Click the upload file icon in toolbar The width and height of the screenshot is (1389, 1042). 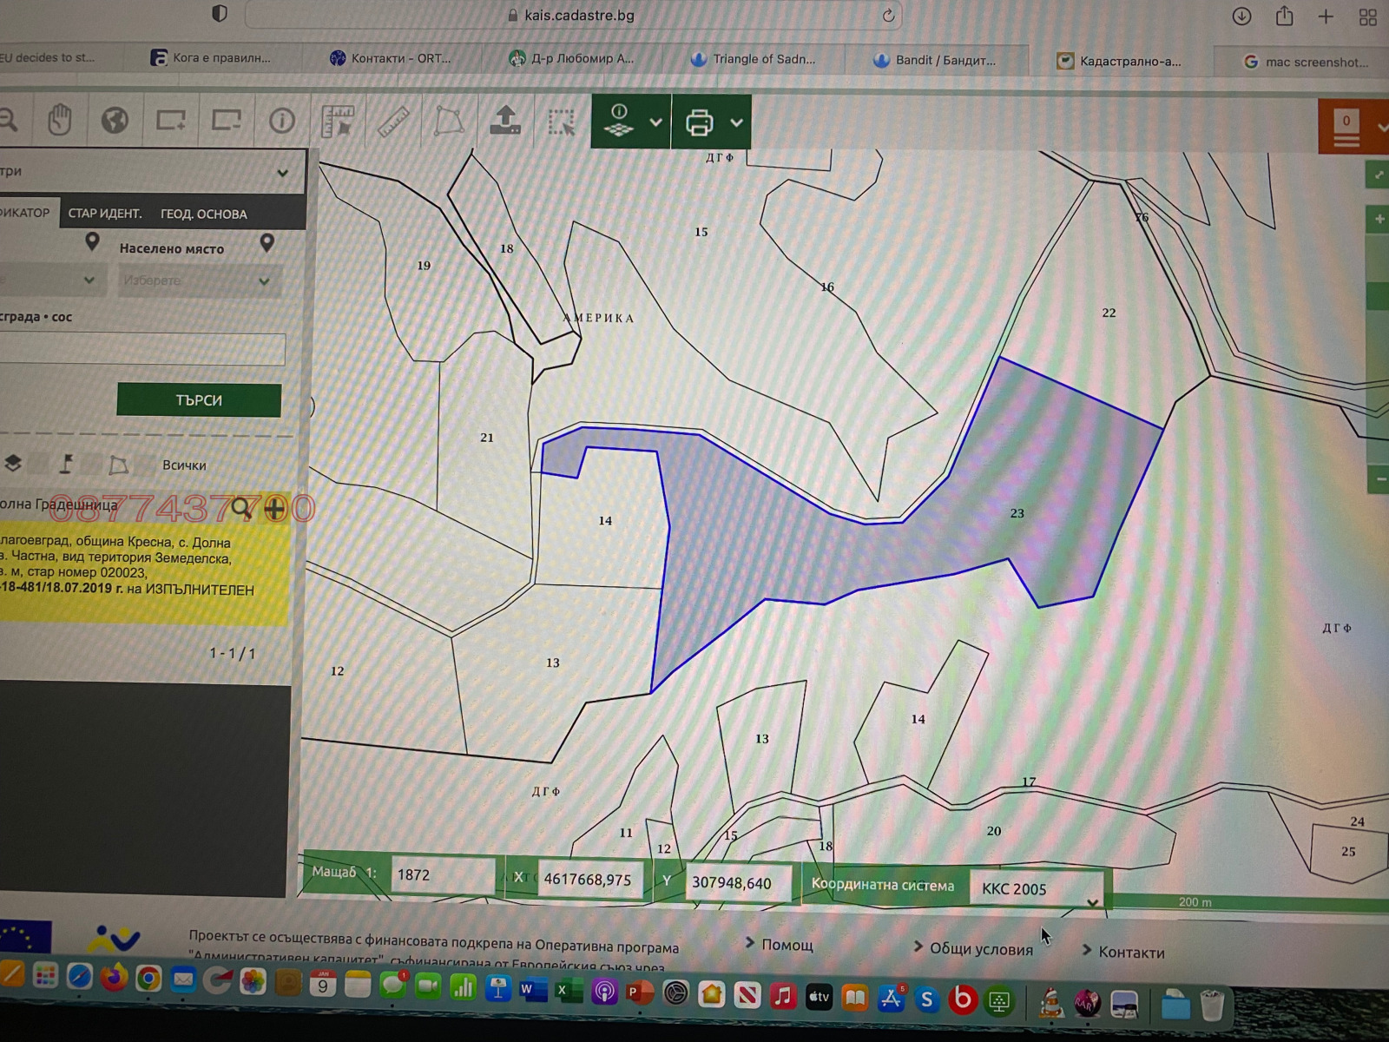pyautogui.click(x=505, y=121)
